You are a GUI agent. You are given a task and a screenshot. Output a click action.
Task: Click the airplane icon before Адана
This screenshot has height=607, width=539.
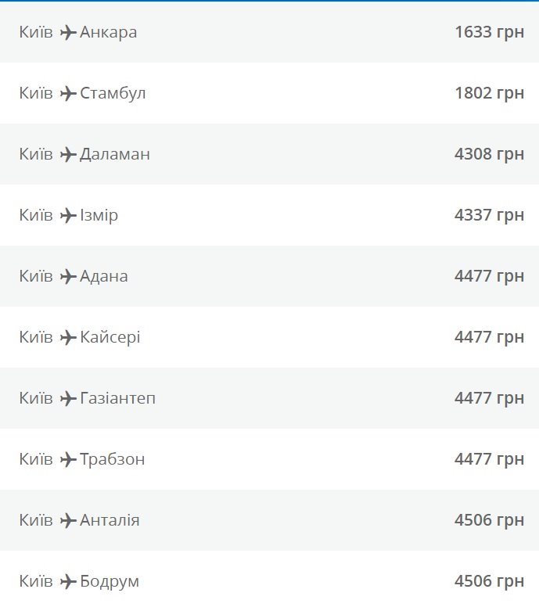point(68,277)
